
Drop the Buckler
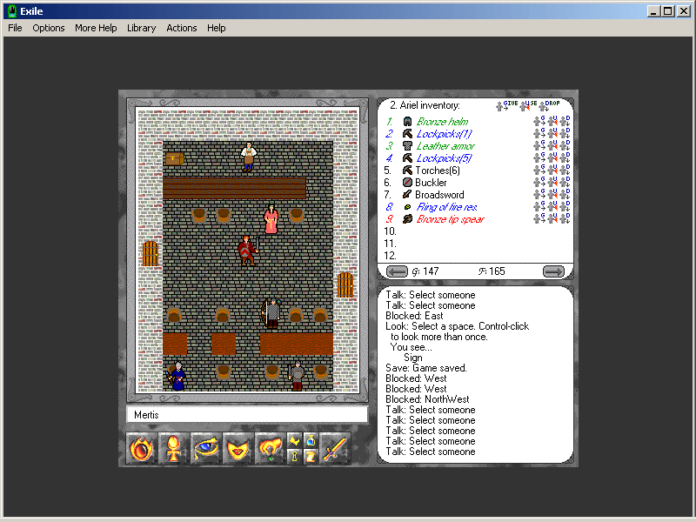coord(565,182)
